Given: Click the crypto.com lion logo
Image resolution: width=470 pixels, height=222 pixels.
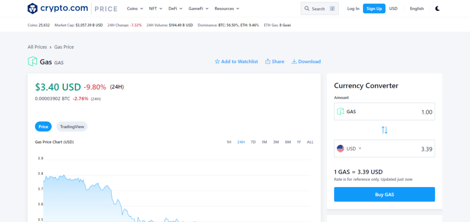Looking at the screenshot, I should 33,8.
